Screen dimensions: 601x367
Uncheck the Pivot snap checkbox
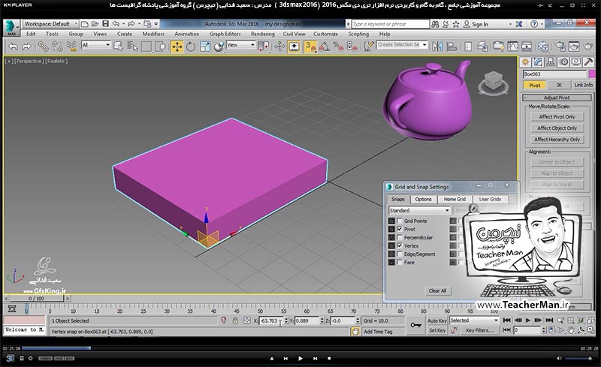tap(400, 229)
